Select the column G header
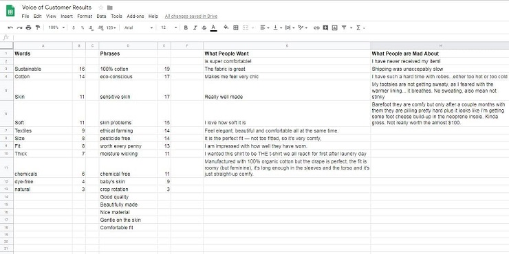The width and height of the screenshot is (509, 254). [x=287, y=46]
